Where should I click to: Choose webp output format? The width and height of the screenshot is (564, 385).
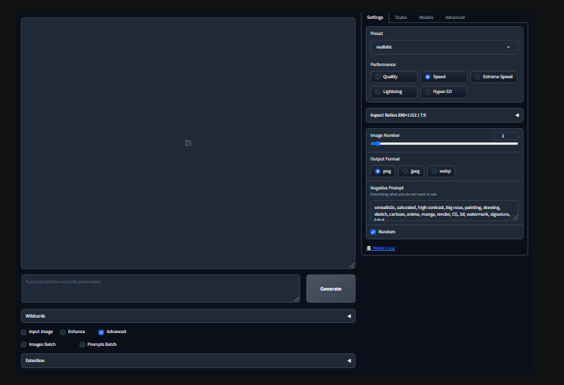coord(441,171)
